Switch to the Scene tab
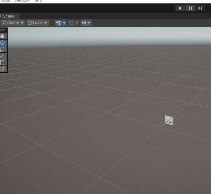This screenshot has width=211, height=194. coord(9,16)
